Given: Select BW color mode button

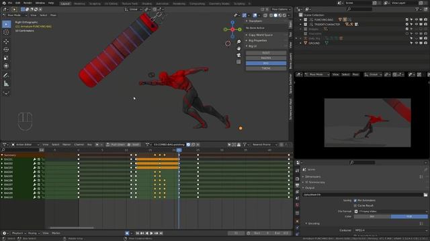Looking at the screenshot, I should point(372,216).
